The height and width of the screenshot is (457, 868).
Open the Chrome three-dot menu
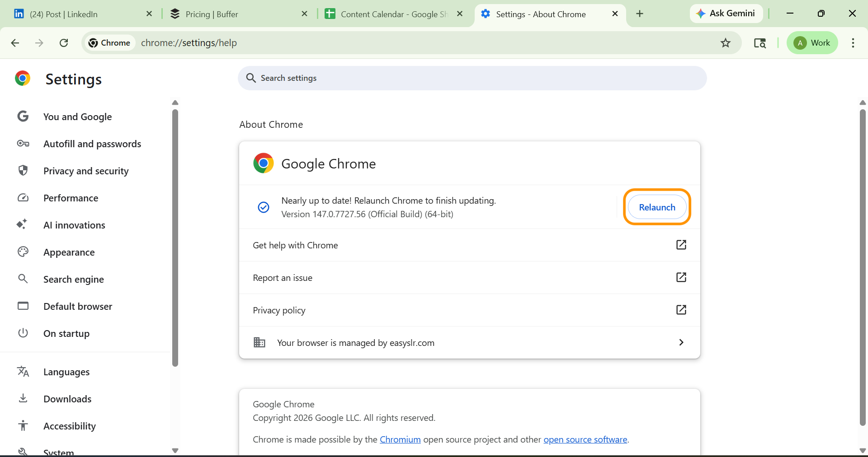tap(853, 43)
